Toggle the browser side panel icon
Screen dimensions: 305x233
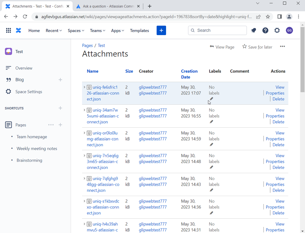click(280, 17)
